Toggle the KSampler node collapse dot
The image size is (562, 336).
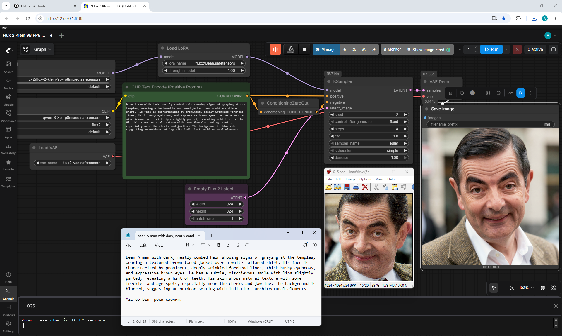coord(329,81)
